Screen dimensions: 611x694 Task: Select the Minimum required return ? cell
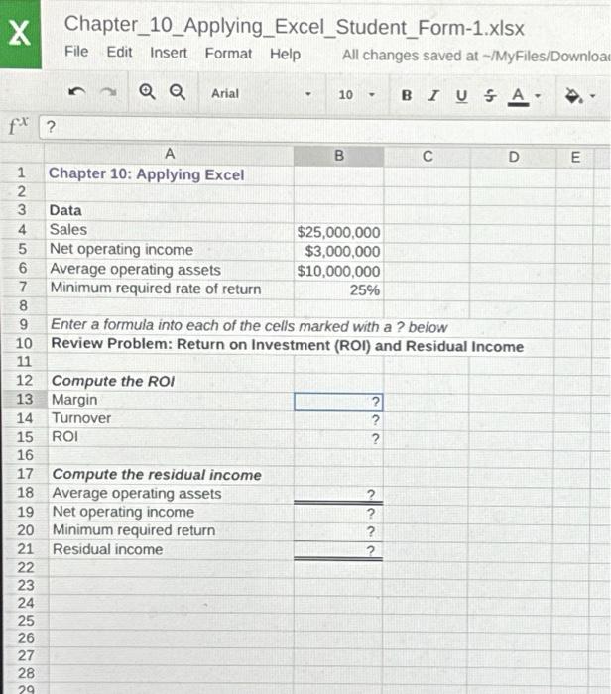(338, 531)
